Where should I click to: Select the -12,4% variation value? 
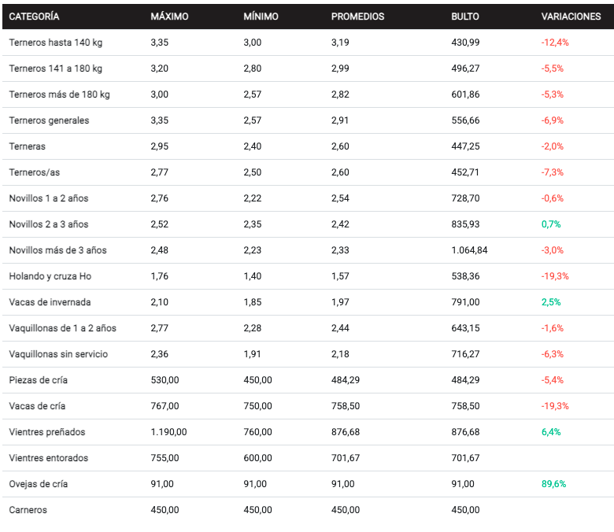(x=555, y=42)
